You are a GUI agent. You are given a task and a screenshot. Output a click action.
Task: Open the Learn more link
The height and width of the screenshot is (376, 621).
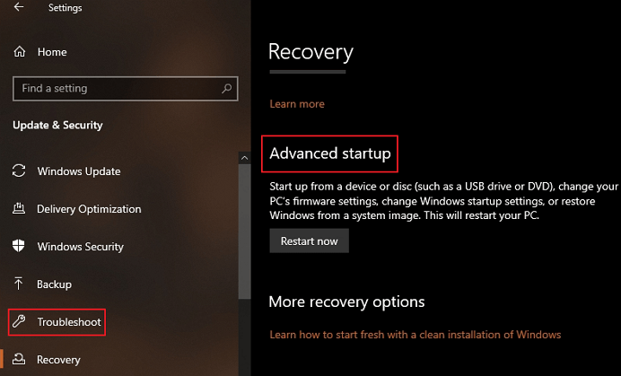296,104
